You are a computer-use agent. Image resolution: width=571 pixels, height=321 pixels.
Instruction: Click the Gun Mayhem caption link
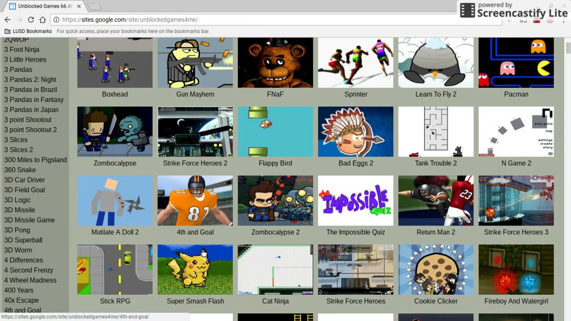[x=195, y=94]
